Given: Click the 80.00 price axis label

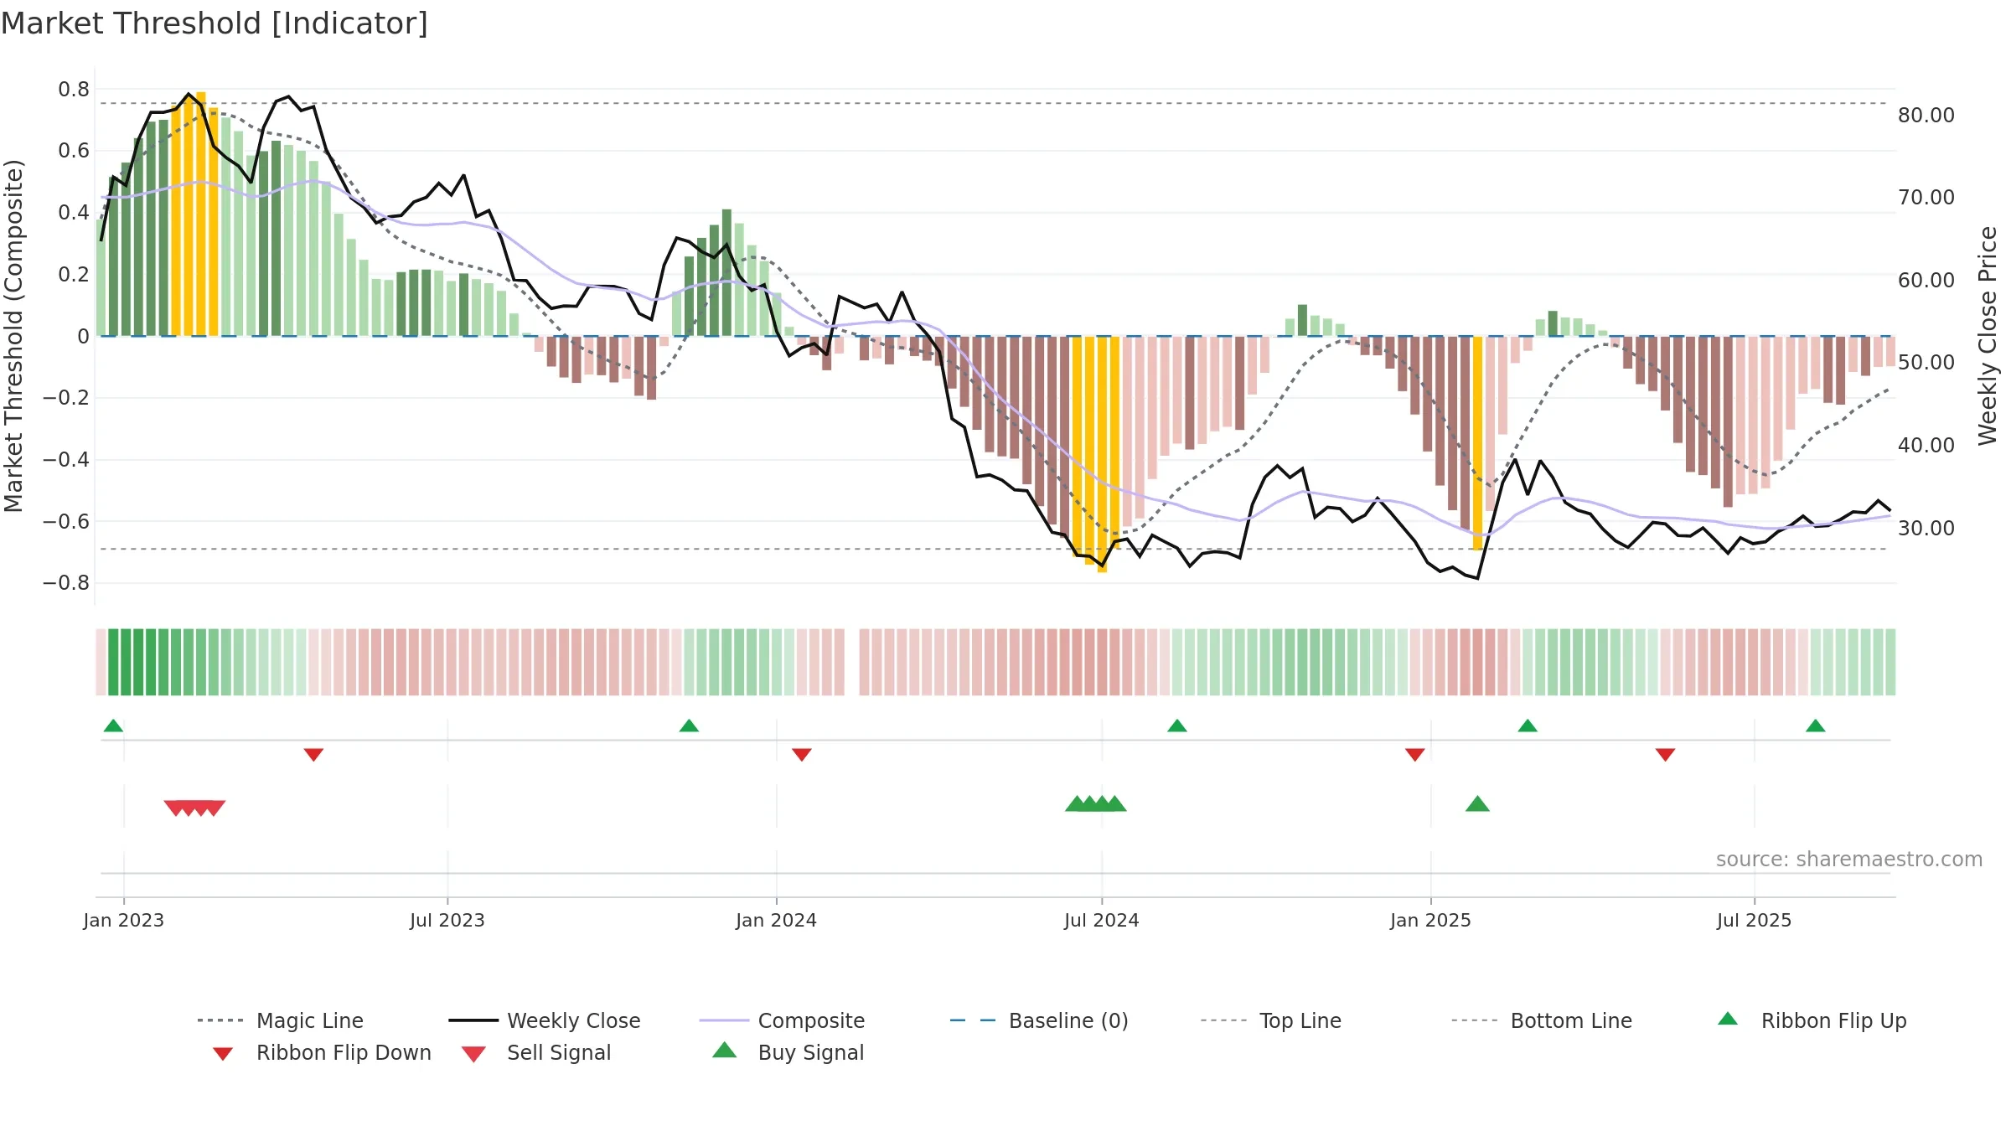Looking at the screenshot, I should (x=1926, y=116).
